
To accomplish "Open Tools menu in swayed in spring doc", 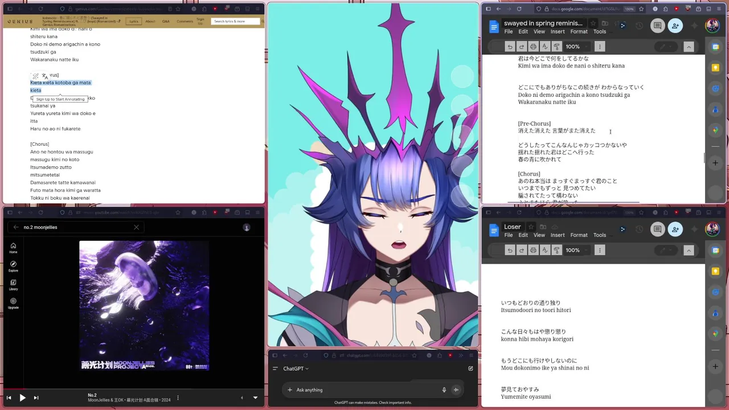I will 600,32.
